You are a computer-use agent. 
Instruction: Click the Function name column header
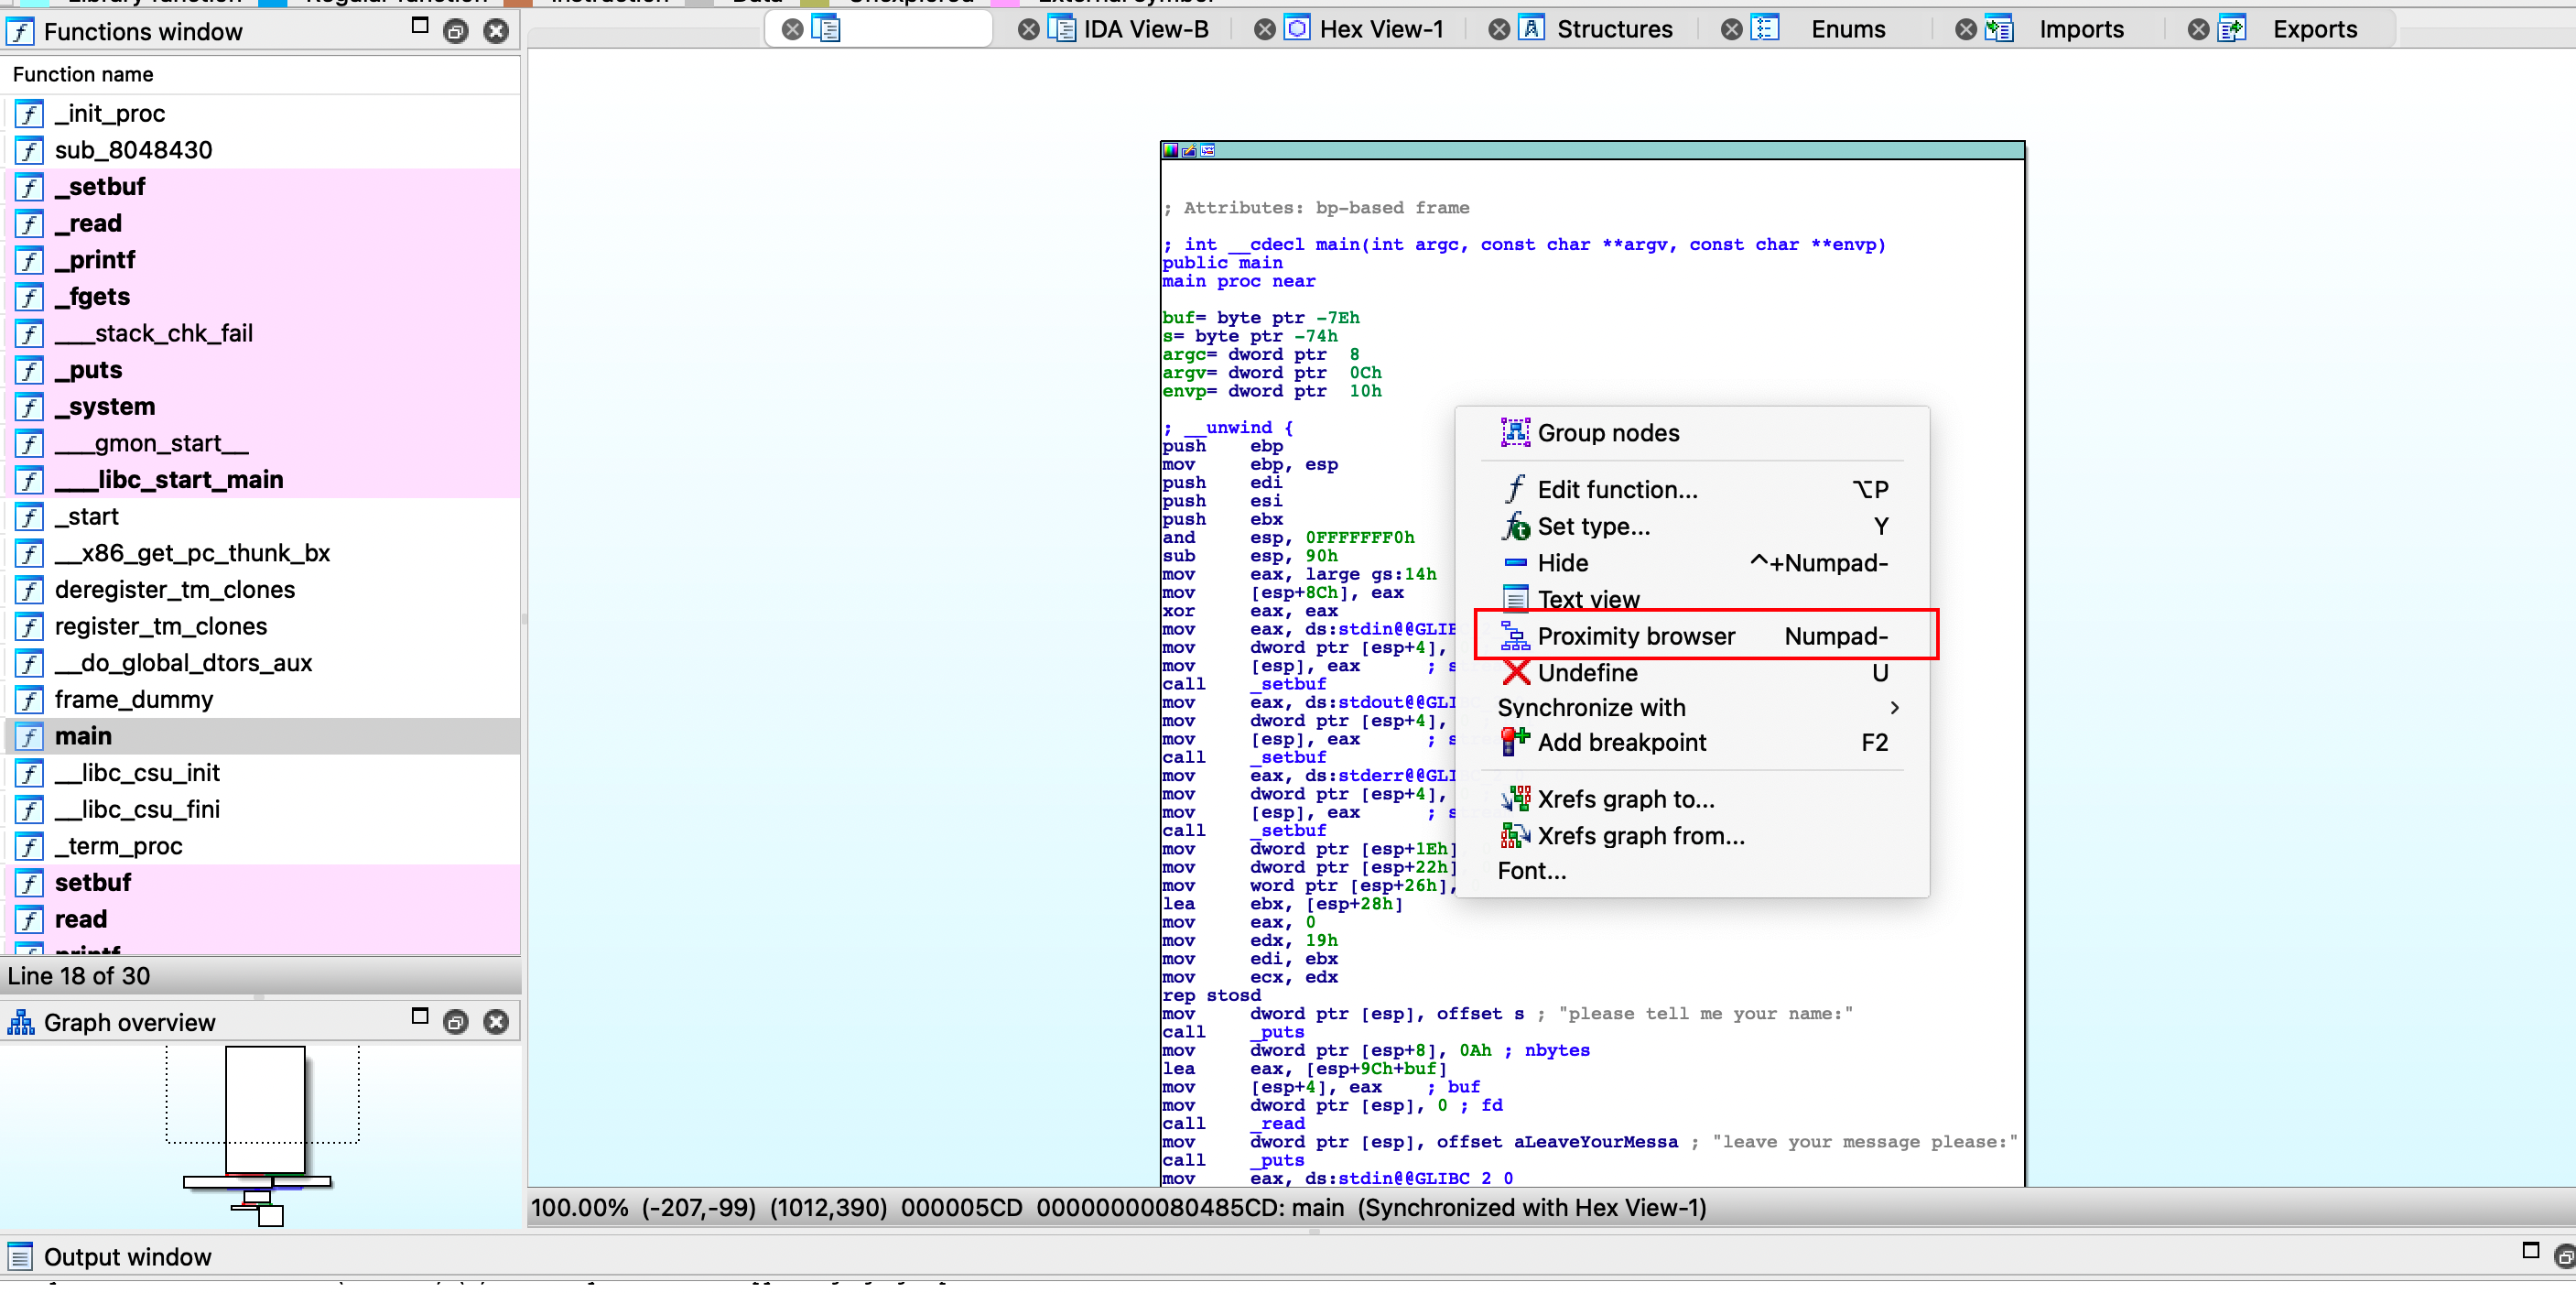83,75
